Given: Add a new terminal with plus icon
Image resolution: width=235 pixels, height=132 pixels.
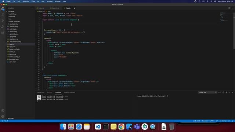Looking at the screenshot, I should tap(219, 92).
